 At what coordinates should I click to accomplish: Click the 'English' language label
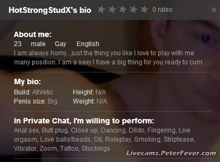click(88, 44)
